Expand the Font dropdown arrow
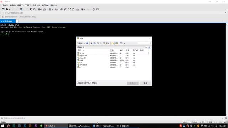This screenshot has width=228, height=128. pyautogui.click(x=58, y=9)
